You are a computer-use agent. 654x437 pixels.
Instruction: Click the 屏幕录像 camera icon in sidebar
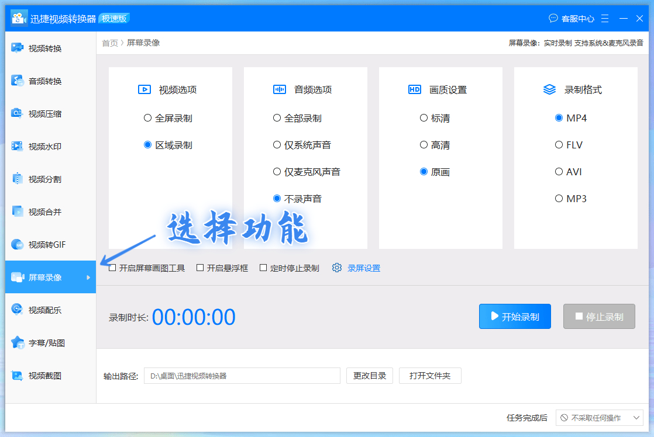click(x=17, y=277)
